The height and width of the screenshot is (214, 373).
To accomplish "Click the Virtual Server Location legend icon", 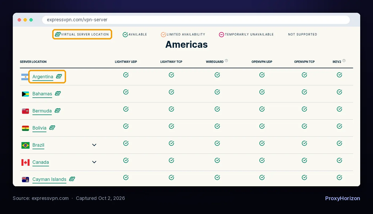I will [58, 34].
